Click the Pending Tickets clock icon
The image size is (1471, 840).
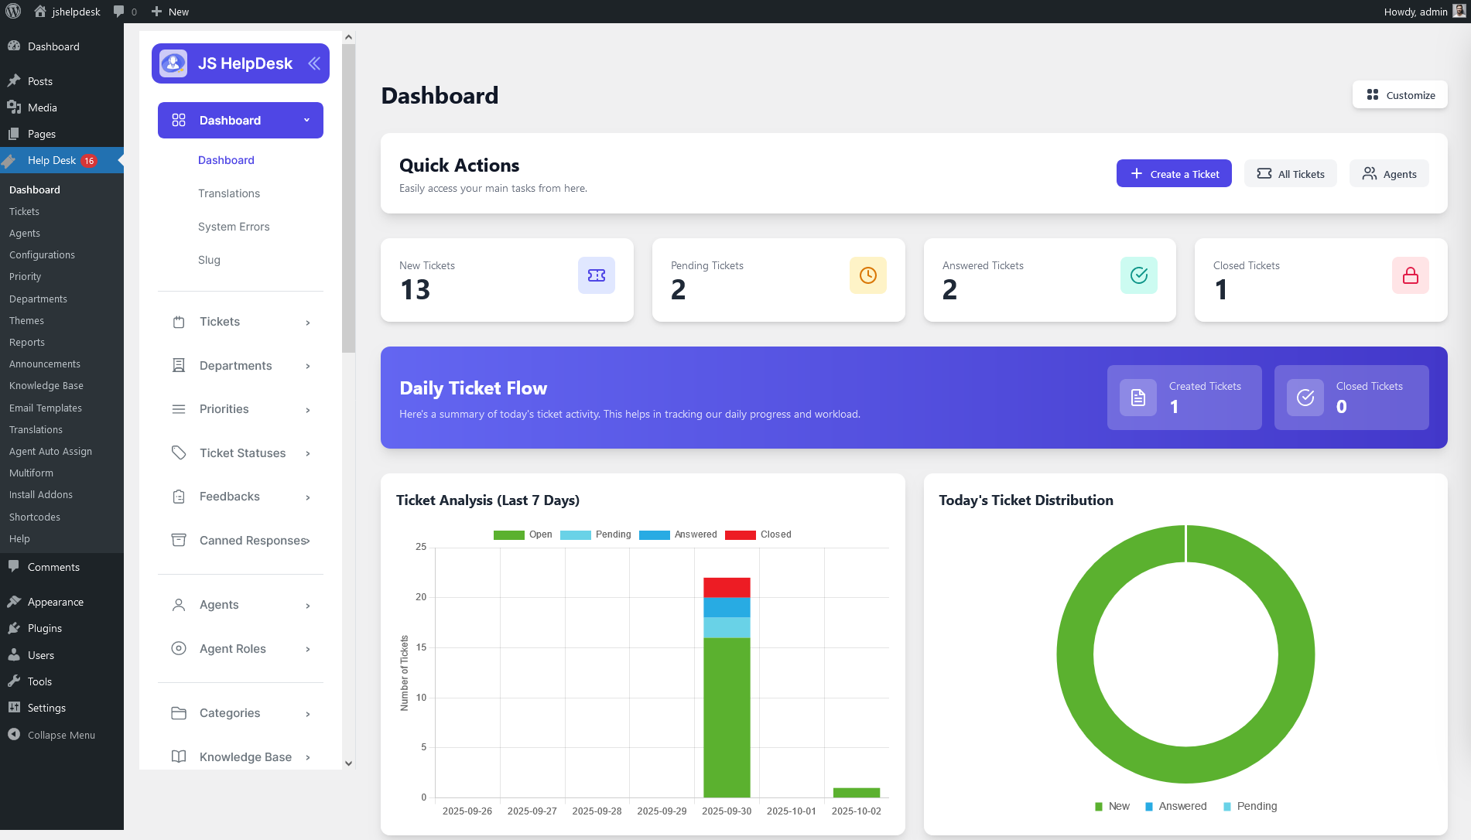[867, 275]
